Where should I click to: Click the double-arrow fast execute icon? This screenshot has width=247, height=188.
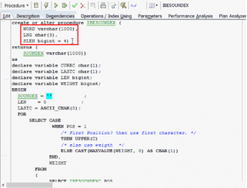pyautogui.click(x=64, y=5)
